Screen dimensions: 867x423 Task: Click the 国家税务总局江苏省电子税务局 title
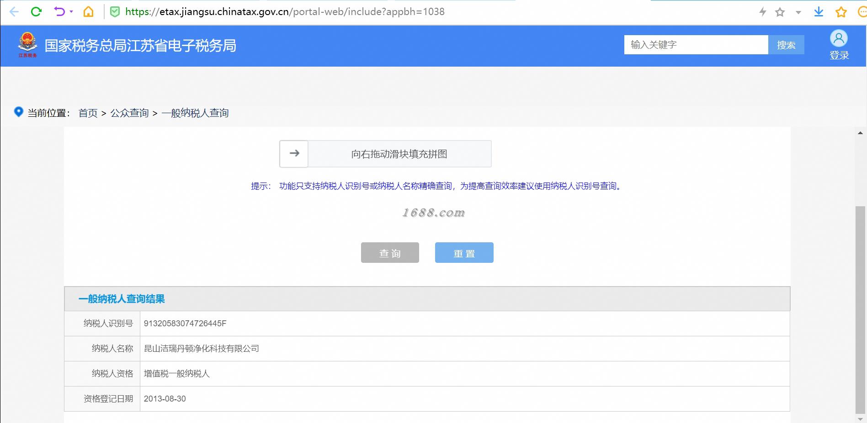[140, 46]
